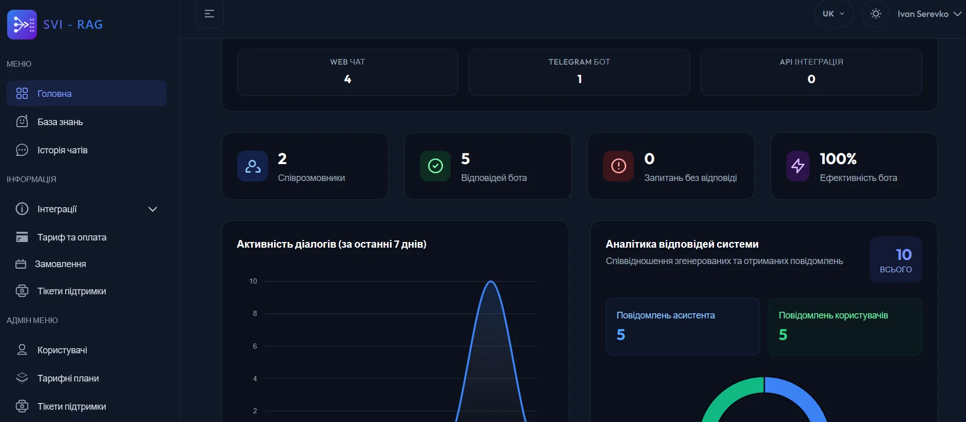The image size is (966, 422).
Task: Open Історія чатів menu item
Action: point(87,150)
